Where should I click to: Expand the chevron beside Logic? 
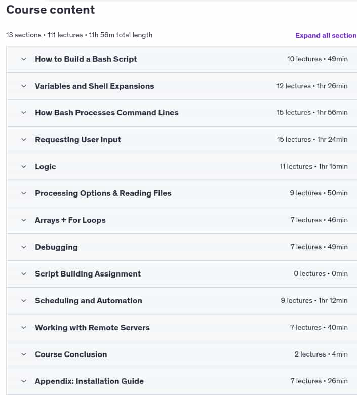24,167
